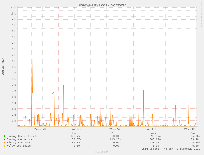This screenshot has width=204, height=155.
Task: Click the blue Binlog Cache Use swatch
Action: point(4,139)
